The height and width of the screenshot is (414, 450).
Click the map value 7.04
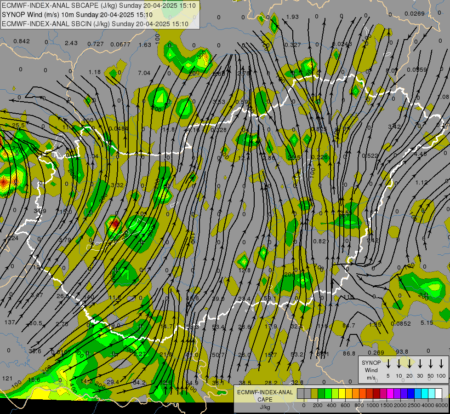(144, 73)
